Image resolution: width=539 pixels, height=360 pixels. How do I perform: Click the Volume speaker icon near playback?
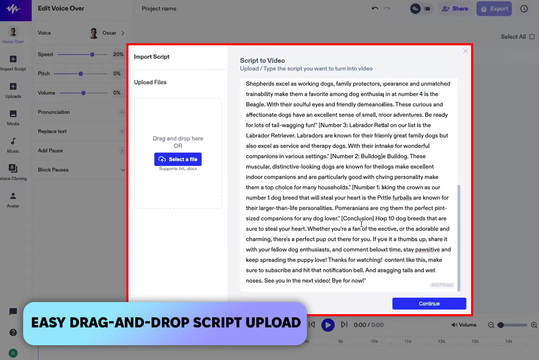[x=454, y=325]
